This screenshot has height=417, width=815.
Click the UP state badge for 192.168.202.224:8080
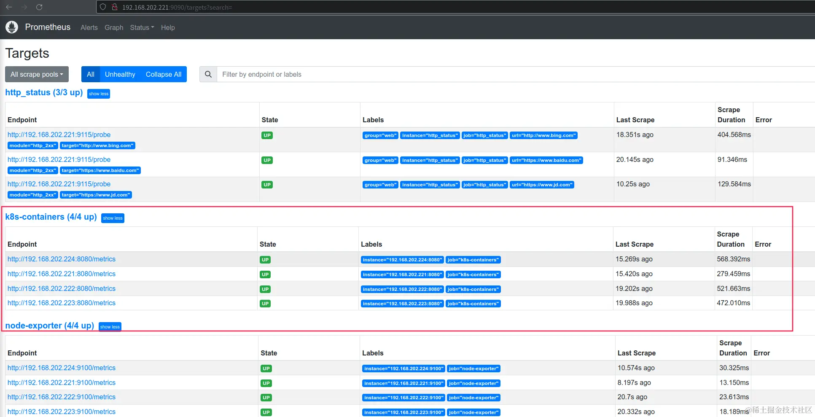pos(265,260)
